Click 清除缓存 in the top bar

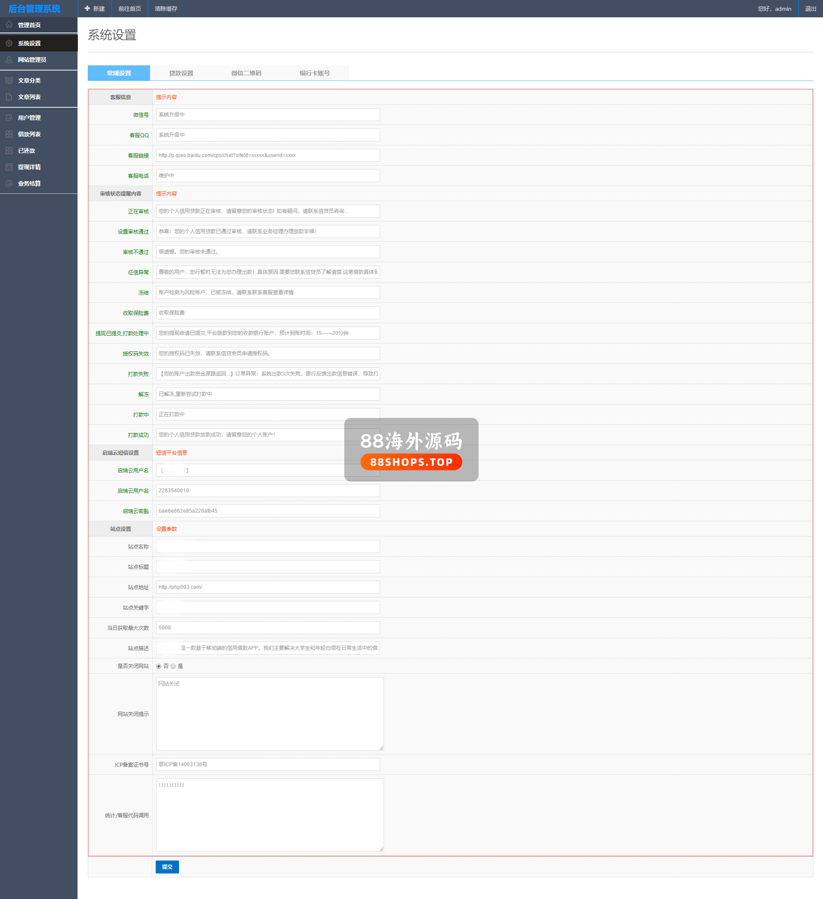pos(166,9)
